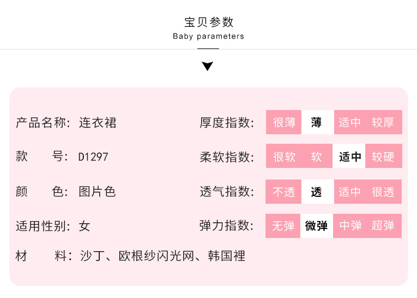Select highlighted 适中 softness option

pyautogui.click(x=349, y=157)
